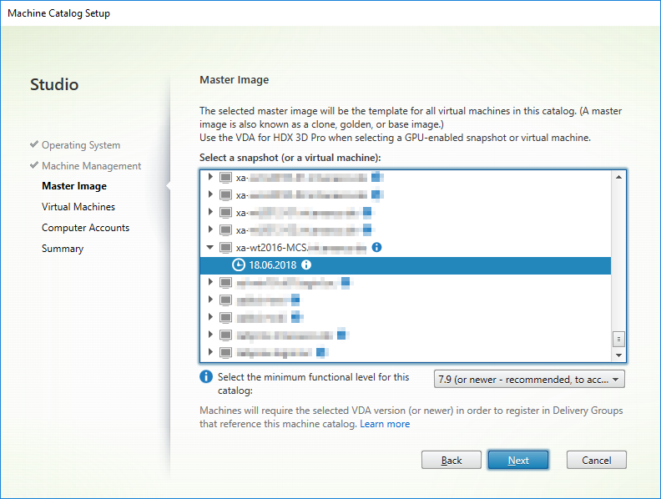
Task: Click the Next button
Action: (518, 461)
